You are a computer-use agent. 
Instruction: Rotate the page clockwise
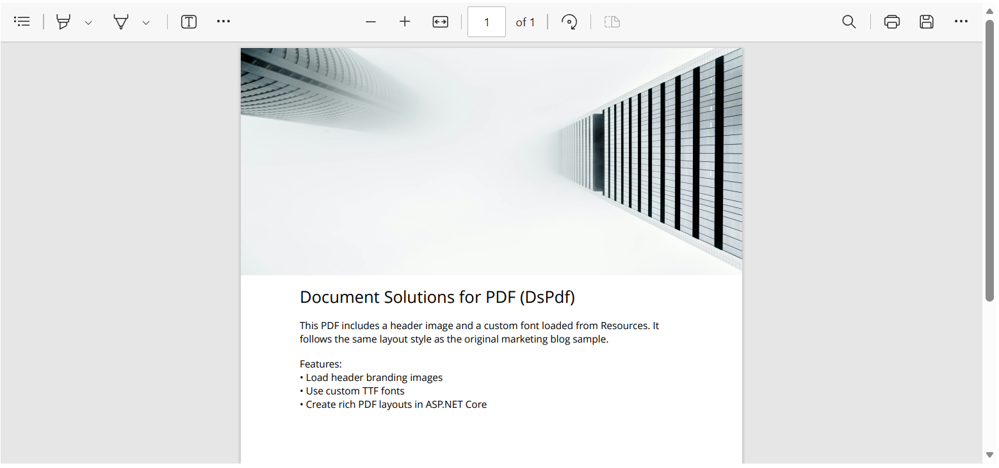[x=569, y=21]
